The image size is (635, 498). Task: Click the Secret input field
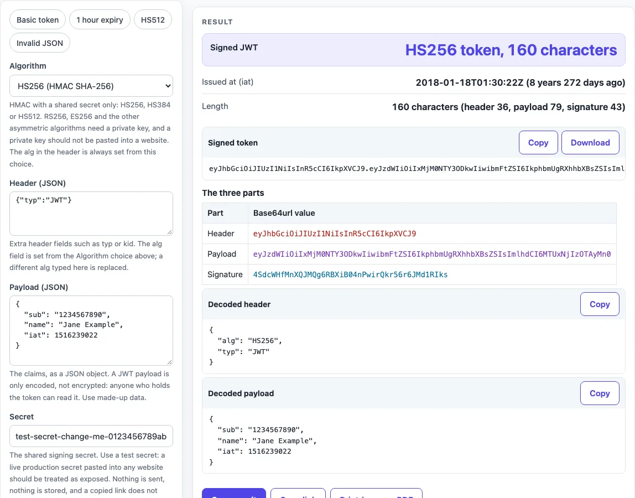[91, 437]
